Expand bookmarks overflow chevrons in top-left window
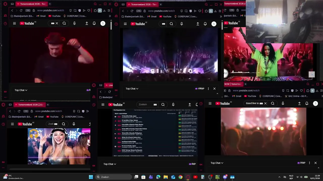 110,16
